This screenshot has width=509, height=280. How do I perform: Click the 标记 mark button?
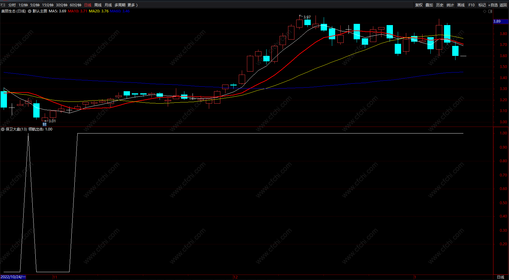tap(482, 5)
